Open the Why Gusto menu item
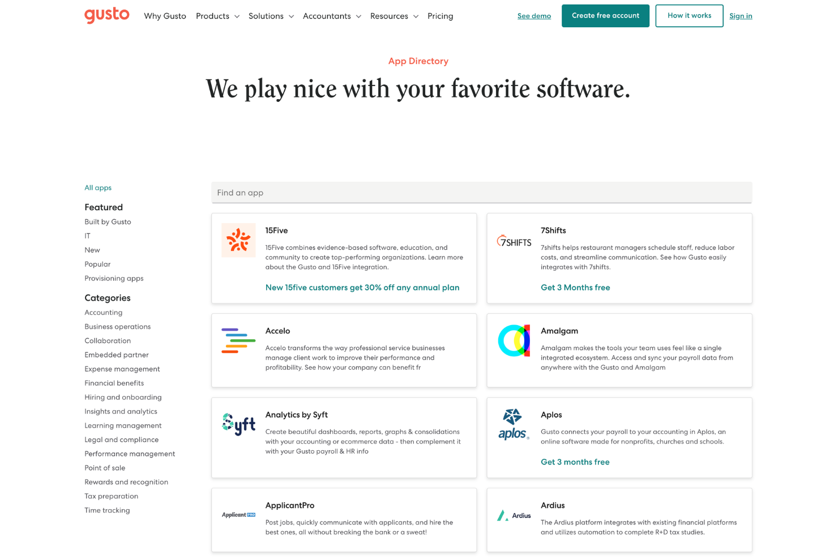Screen dimensions: 838x559 point(165,16)
